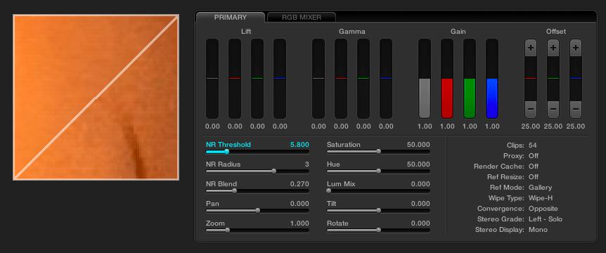The height and width of the screenshot is (253, 606).
Task: Click the Offset red minus button
Action: click(531, 110)
